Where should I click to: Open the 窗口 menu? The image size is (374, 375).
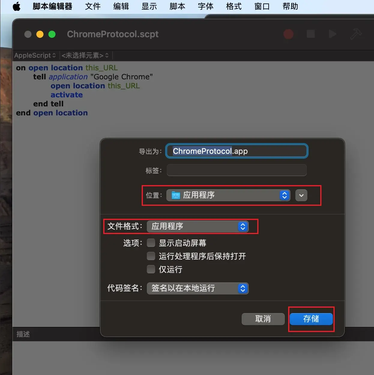coord(262,6)
